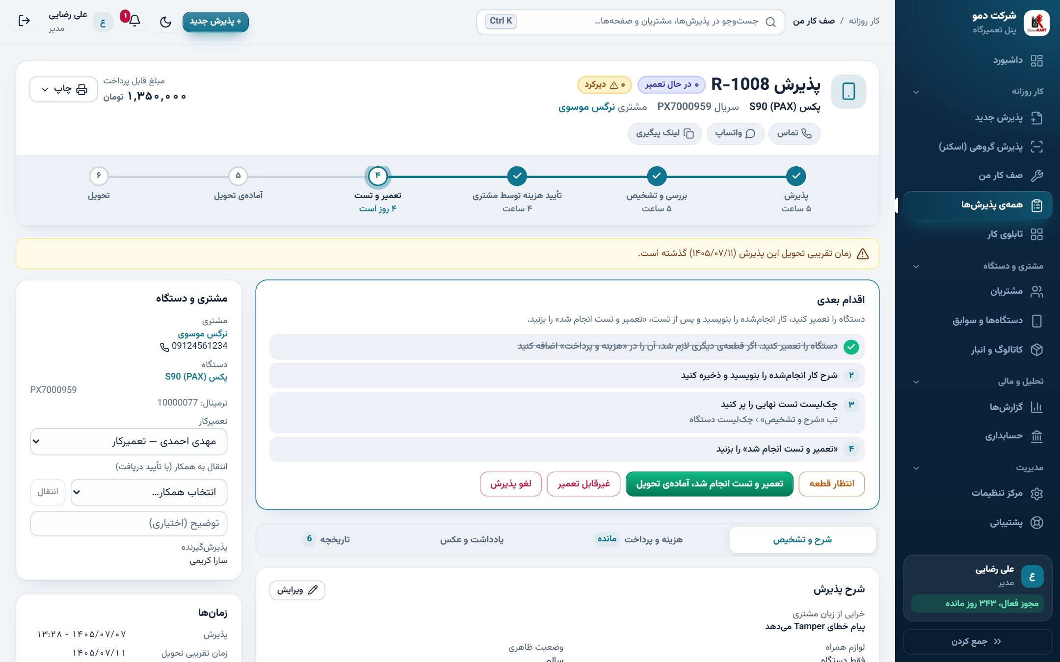This screenshot has height=662, width=1060.
Task: Open گزارش‌ها in the sidebar
Action: (x=978, y=407)
